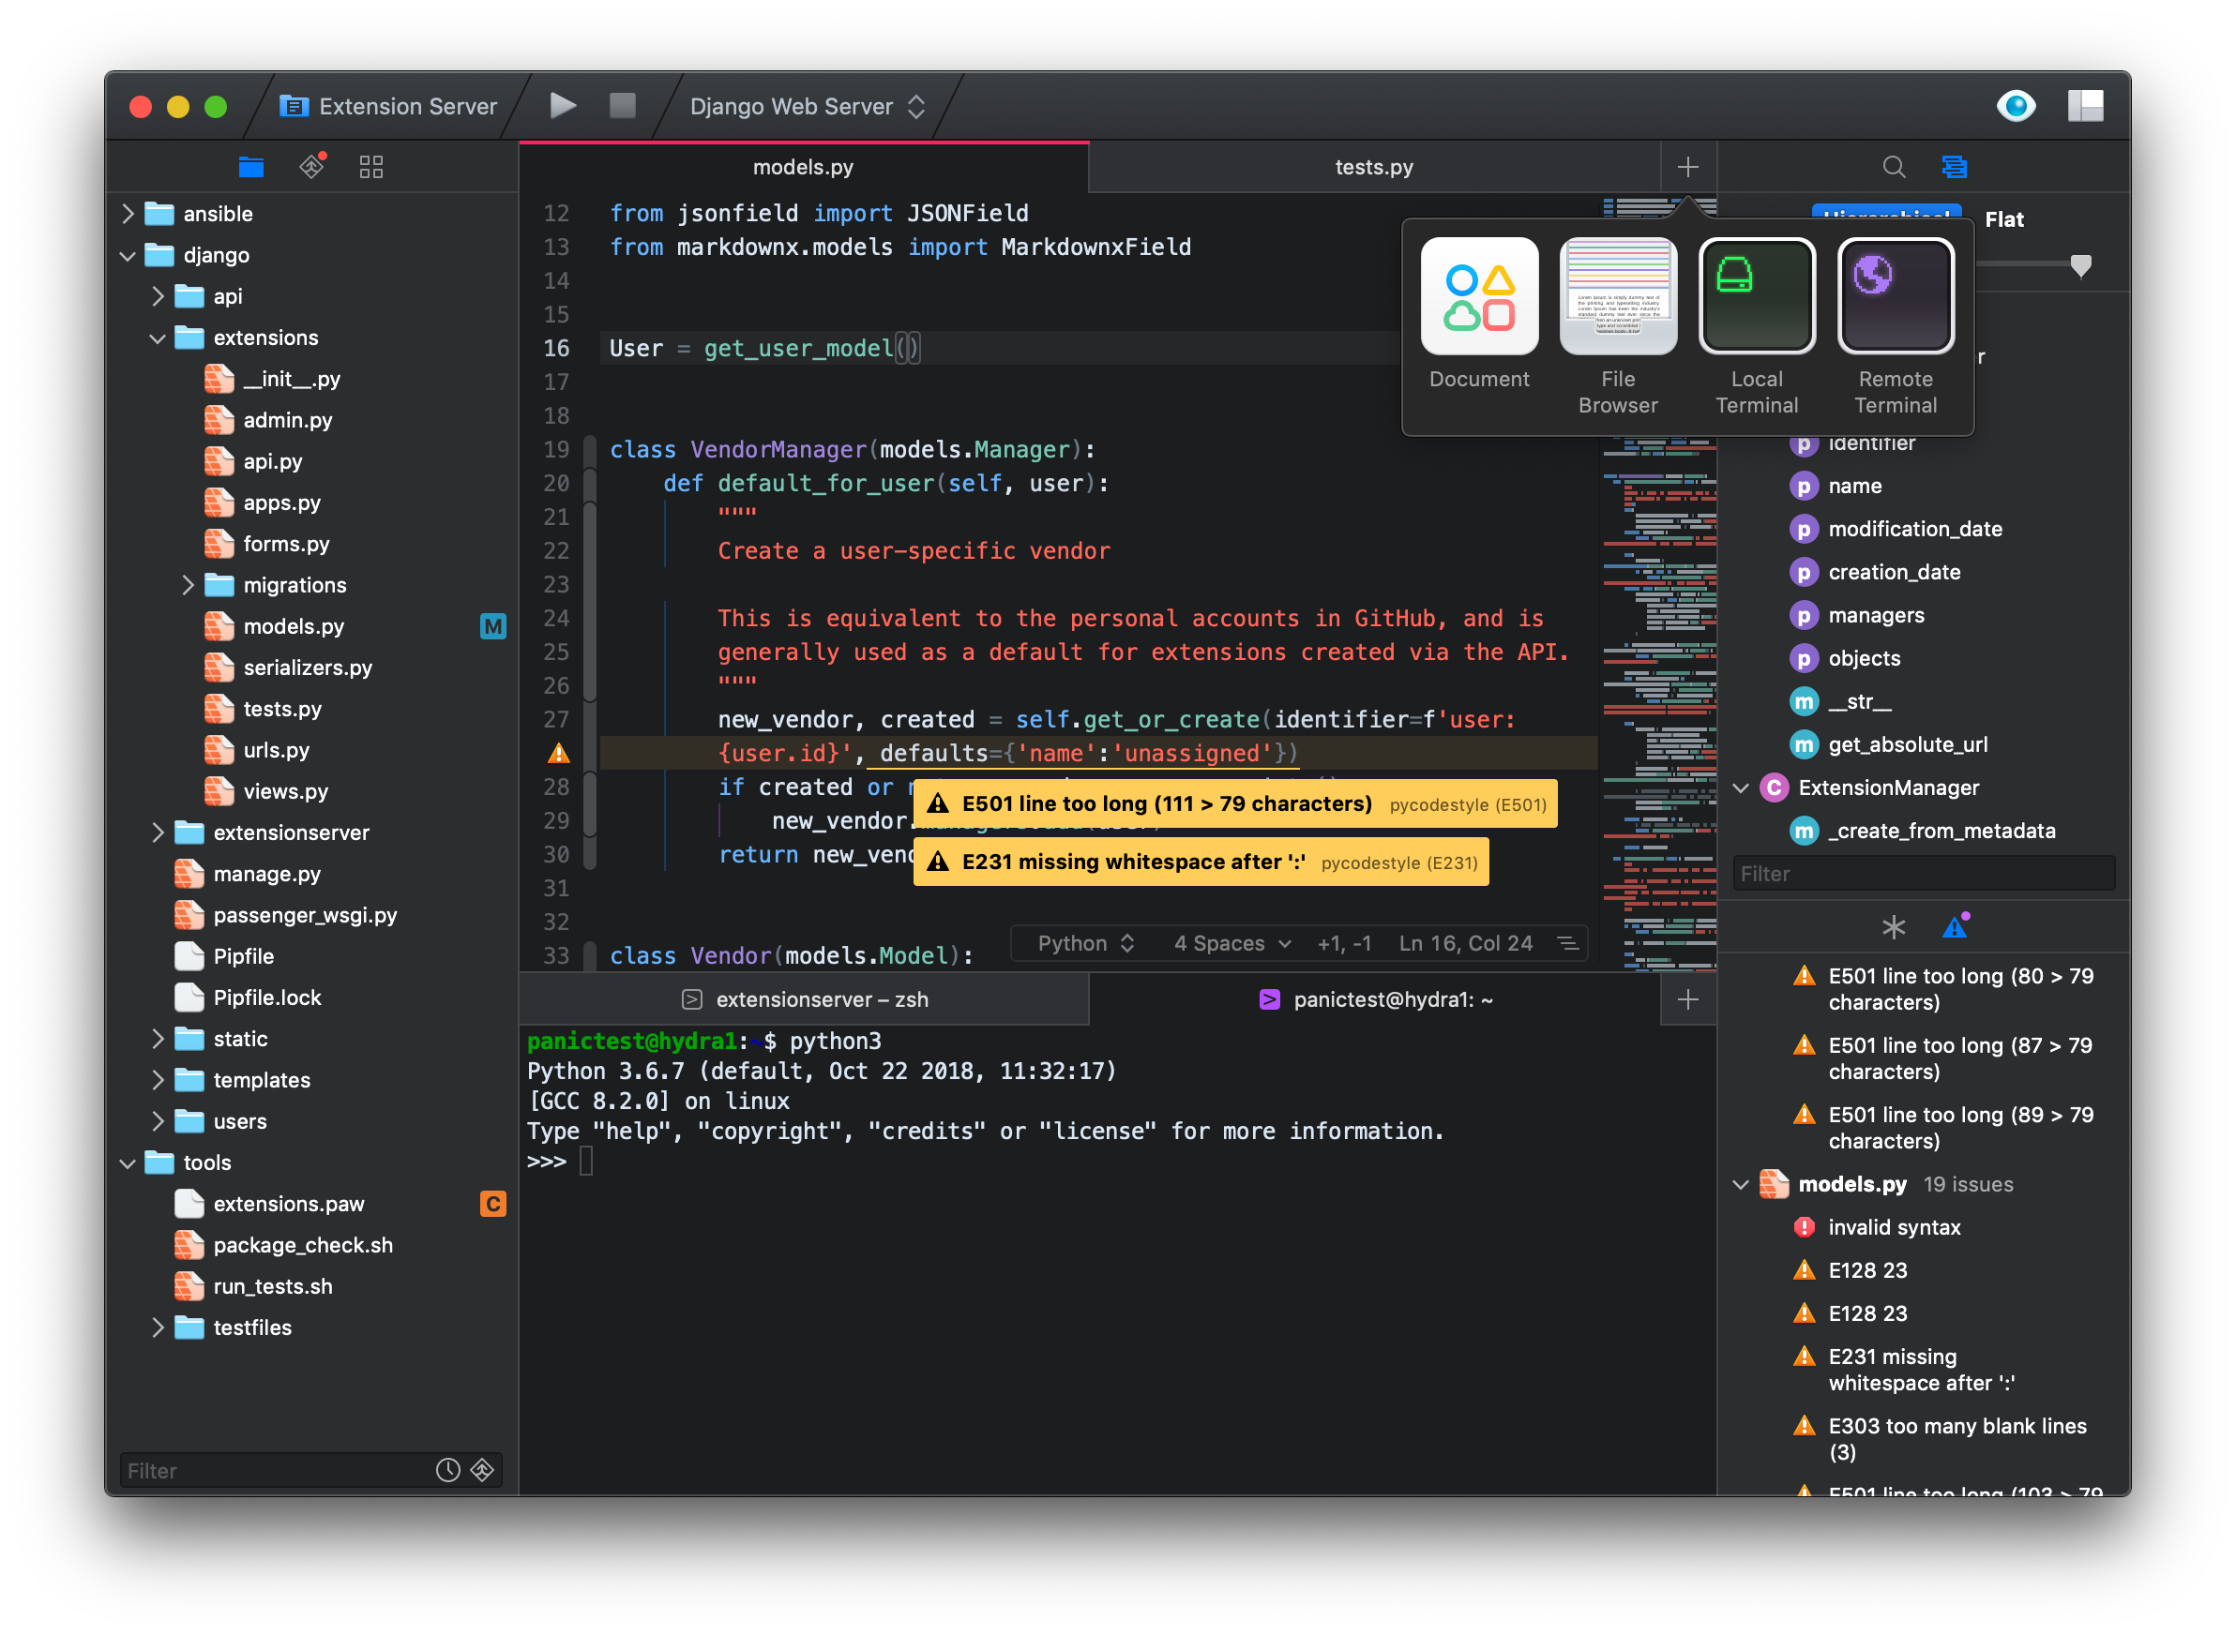Open the Python language dropdown
Screen dimensions: 2236x1635
click(x=1084, y=943)
